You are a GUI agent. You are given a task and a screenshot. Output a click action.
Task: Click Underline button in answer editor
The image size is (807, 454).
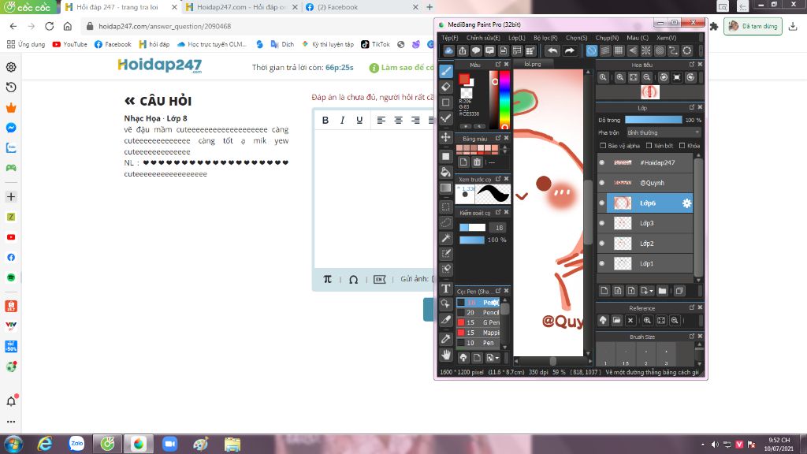pos(359,120)
